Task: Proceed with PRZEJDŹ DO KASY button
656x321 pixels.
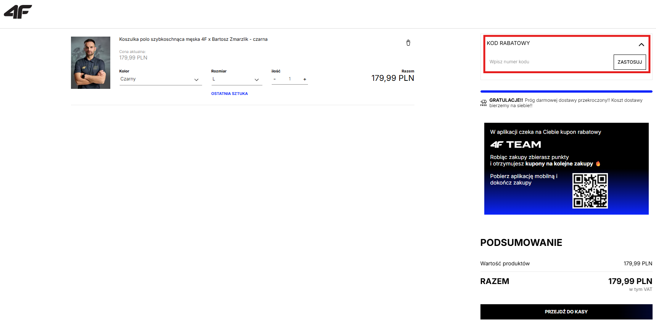Action: coord(566,311)
